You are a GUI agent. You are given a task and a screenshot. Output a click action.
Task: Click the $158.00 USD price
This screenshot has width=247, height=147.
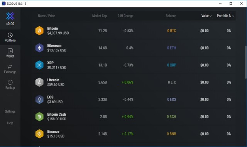57,119
